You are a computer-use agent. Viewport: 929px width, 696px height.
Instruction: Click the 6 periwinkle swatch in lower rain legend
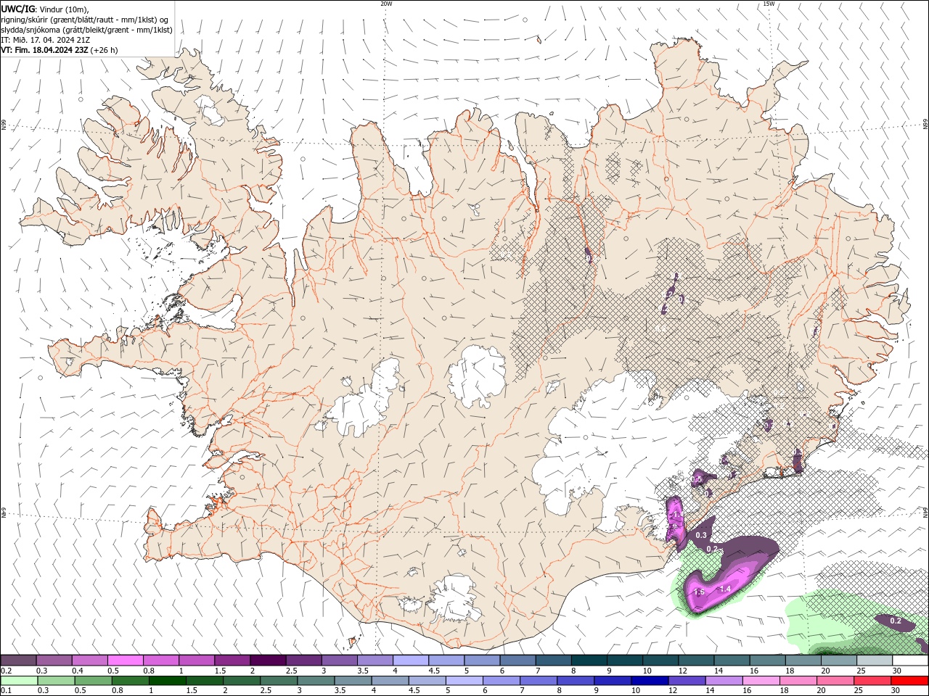coord(501,681)
